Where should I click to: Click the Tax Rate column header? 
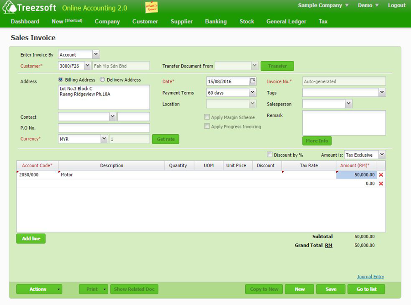tap(309, 165)
